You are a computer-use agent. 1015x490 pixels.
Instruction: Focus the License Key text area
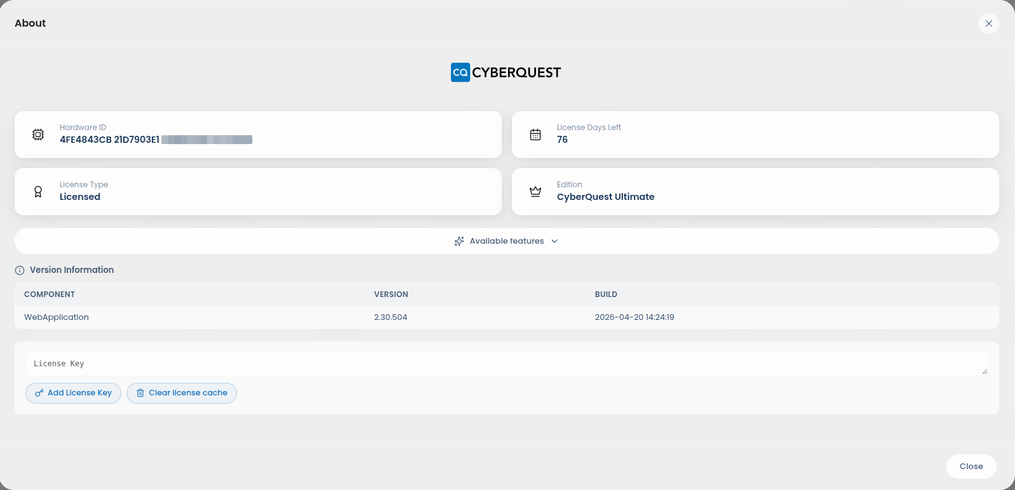(x=507, y=364)
